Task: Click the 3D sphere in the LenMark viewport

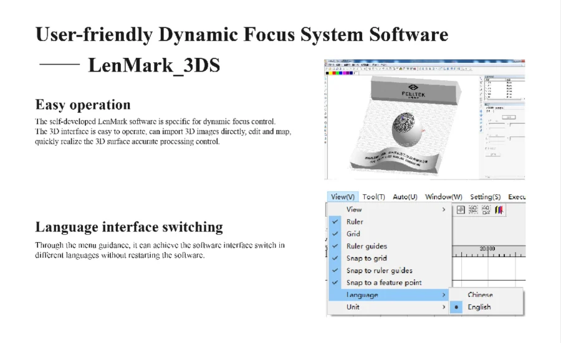Action: pos(407,129)
